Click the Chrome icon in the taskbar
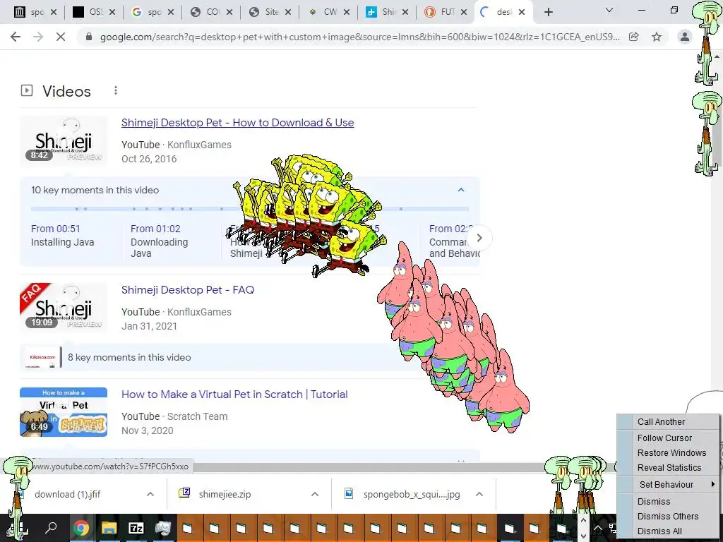 click(x=80, y=528)
